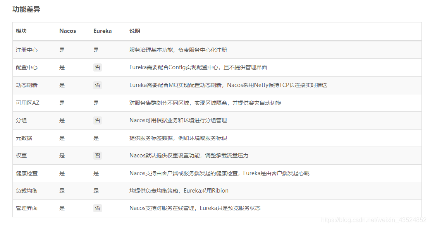Click the 模块 column header
The width and height of the screenshot is (430, 227).
[x=21, y=31]
